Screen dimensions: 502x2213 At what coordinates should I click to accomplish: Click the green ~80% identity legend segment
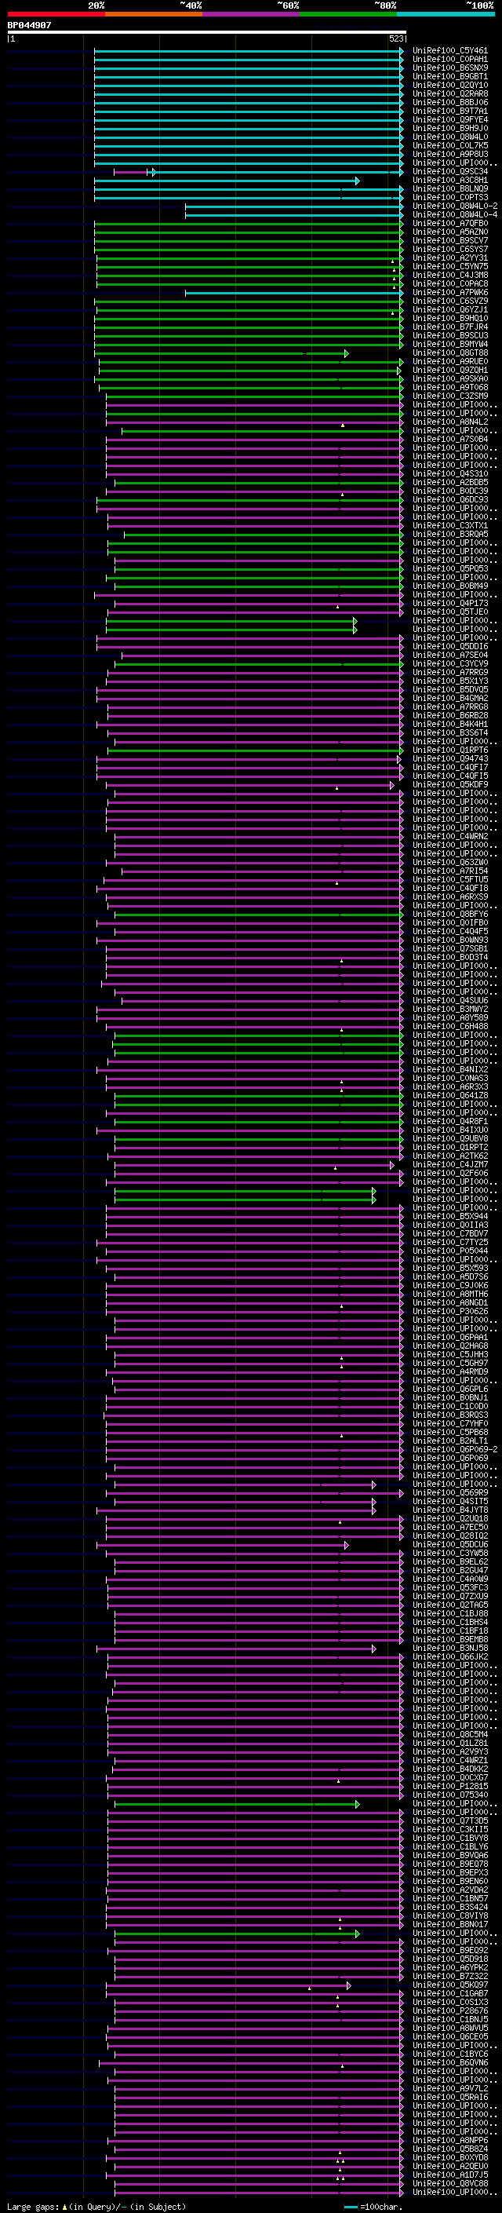coord(348,14)
